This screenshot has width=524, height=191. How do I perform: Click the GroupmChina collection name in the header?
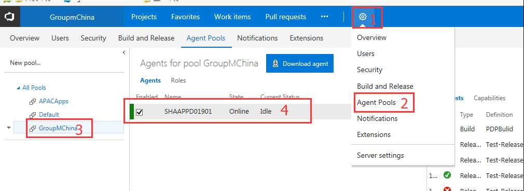tap(72, 17)
